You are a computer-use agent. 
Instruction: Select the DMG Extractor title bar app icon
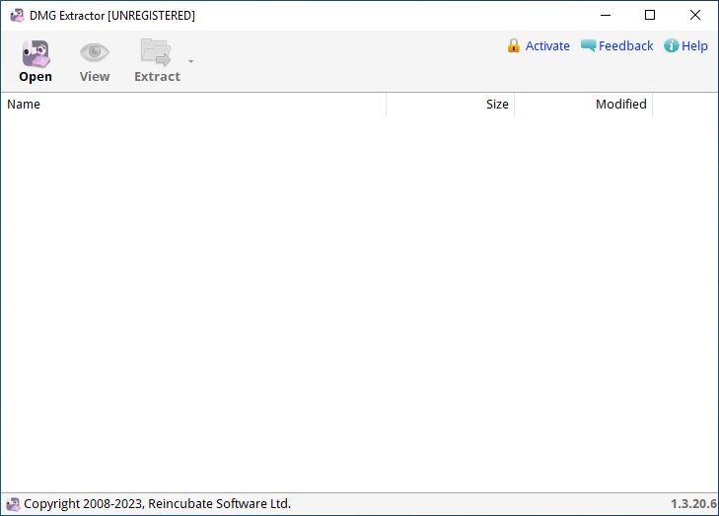17,15
